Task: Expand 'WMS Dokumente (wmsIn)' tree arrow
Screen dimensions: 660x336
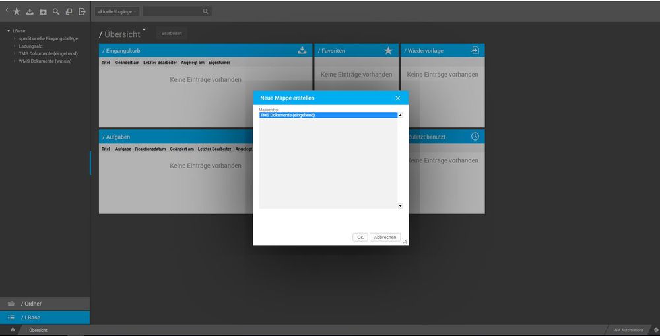Action: (x=15, y=61)
